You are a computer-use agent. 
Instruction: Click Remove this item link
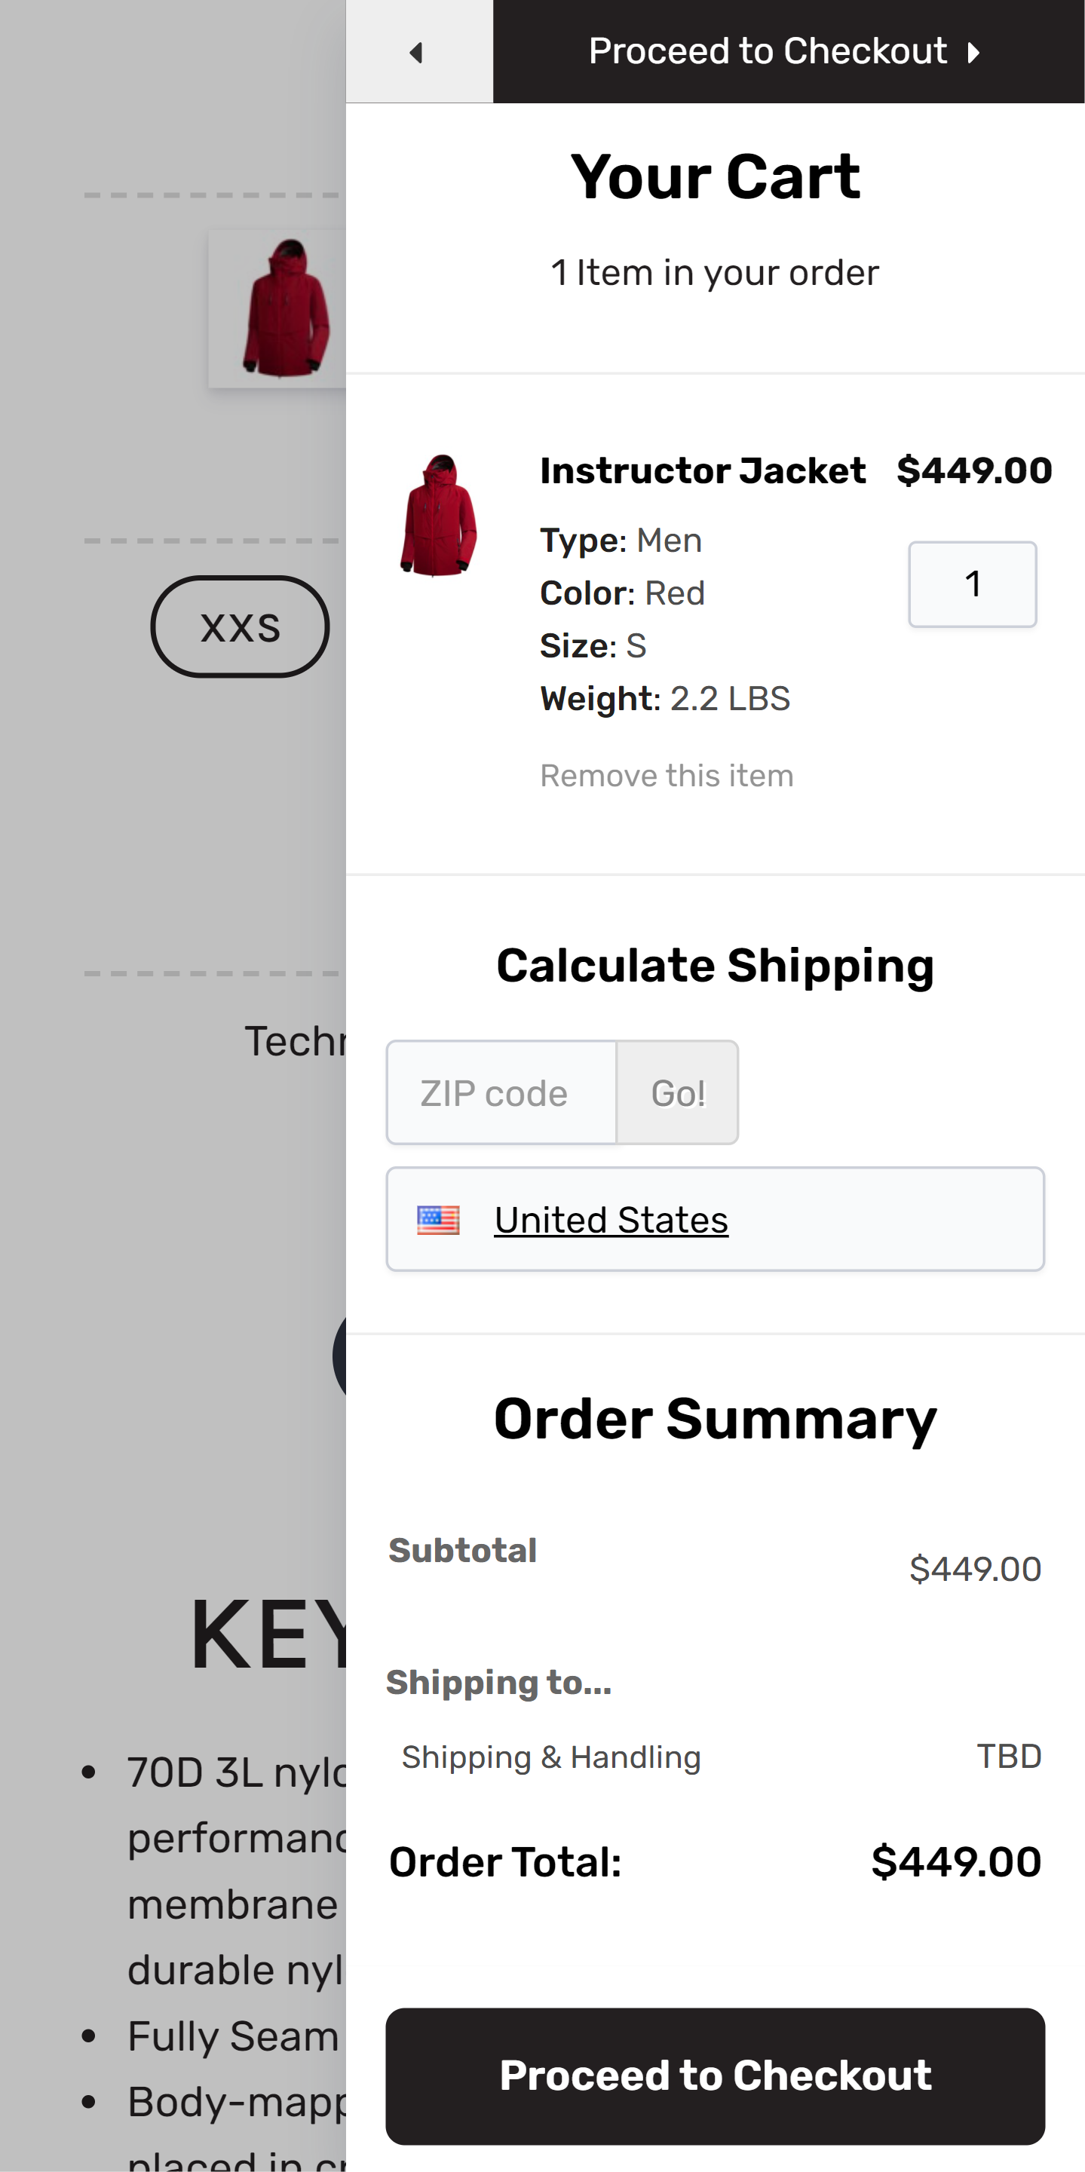tap(666, 775)
